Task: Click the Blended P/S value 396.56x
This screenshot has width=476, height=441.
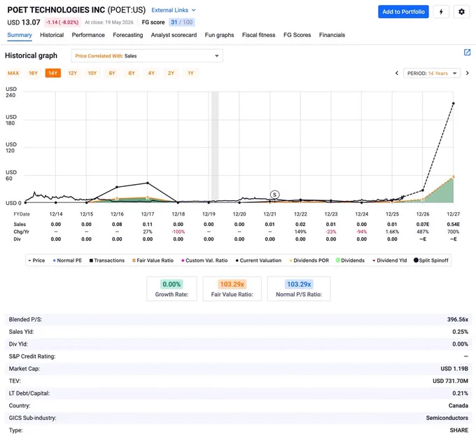Action: [458, 320]
